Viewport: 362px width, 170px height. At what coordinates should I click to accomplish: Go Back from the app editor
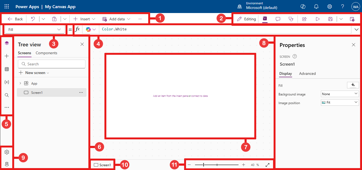[15, 19]
